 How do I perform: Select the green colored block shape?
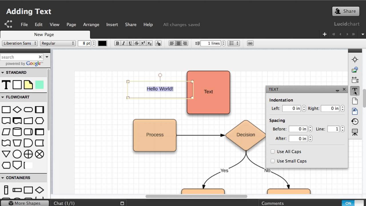pyautogui.click(x=39, y=85)
